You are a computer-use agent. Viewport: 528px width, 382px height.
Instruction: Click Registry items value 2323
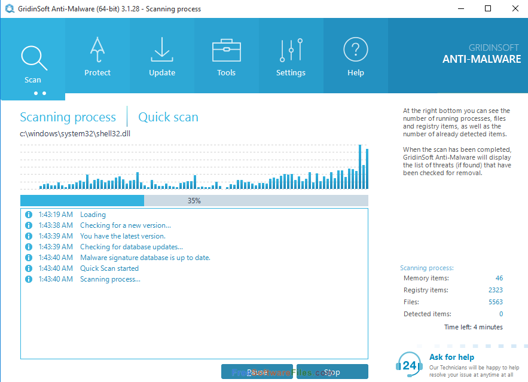tap(495, 290)
